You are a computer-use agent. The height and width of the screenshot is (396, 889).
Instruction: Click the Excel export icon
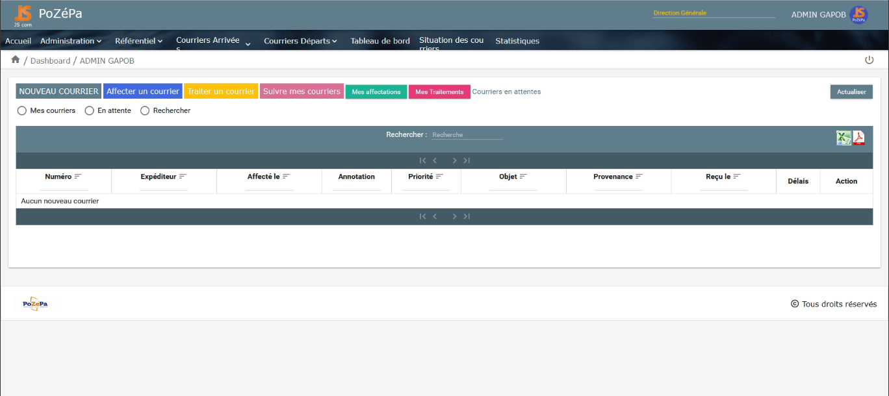coord(843,138)
